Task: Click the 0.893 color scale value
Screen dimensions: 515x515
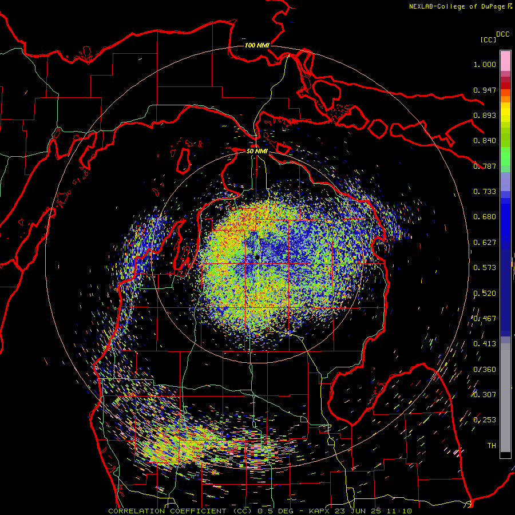Action: [x=485, y=115]
